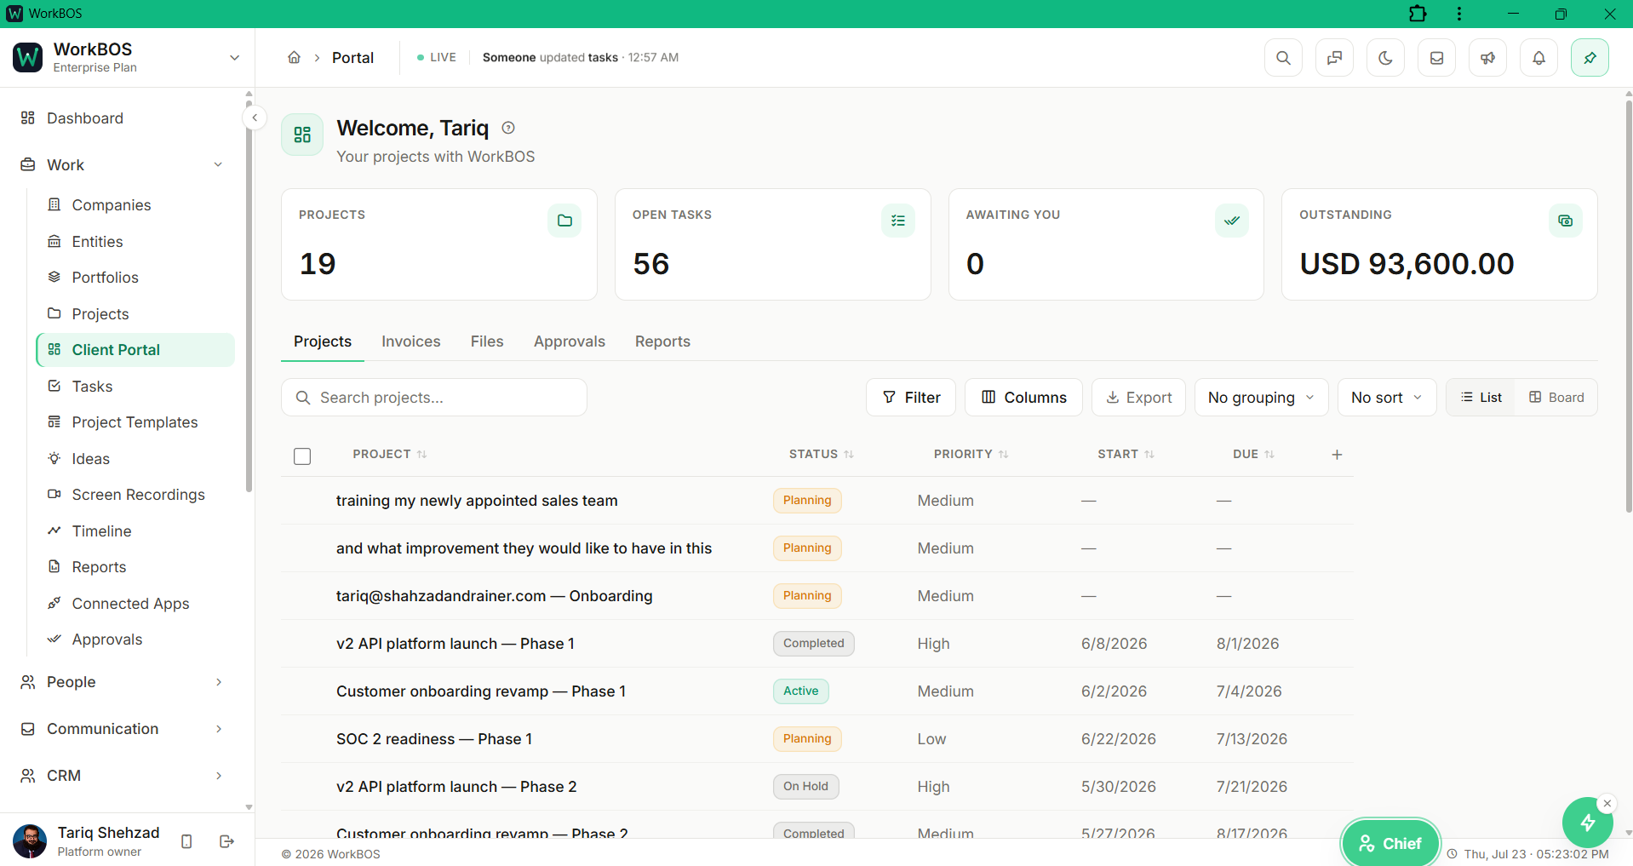Switch to the Approvals tab
Screen dimensions: 1633x866
pyautogui.click(x=570, y=341)
